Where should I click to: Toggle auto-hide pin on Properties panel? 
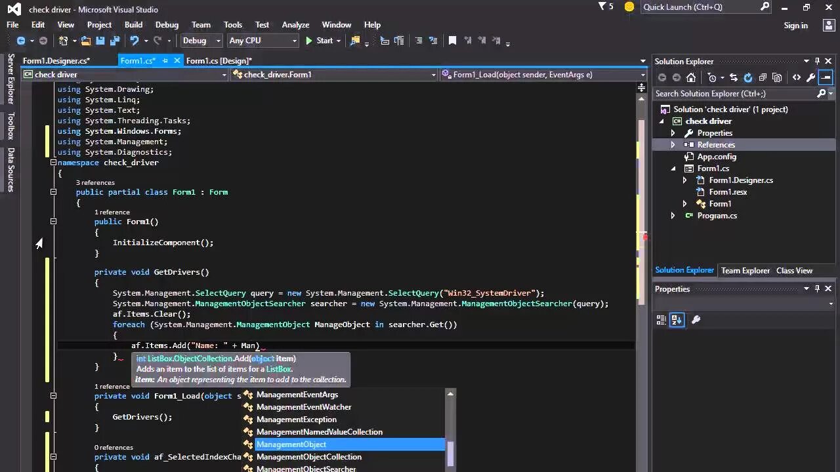tap(817, 288)
